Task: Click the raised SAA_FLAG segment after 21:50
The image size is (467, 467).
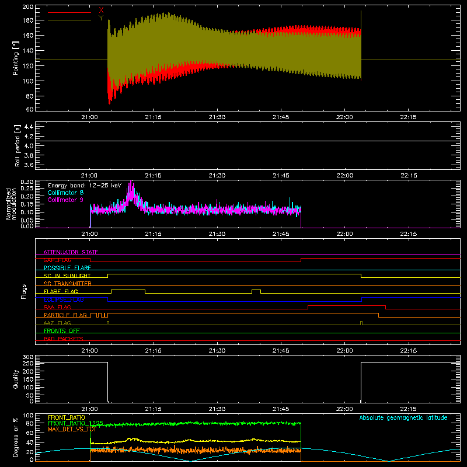Action: pyautogui.click(x=347, y=305)
